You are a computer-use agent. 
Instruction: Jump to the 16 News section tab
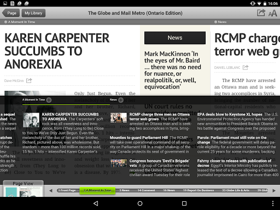(x=169, y=190)
